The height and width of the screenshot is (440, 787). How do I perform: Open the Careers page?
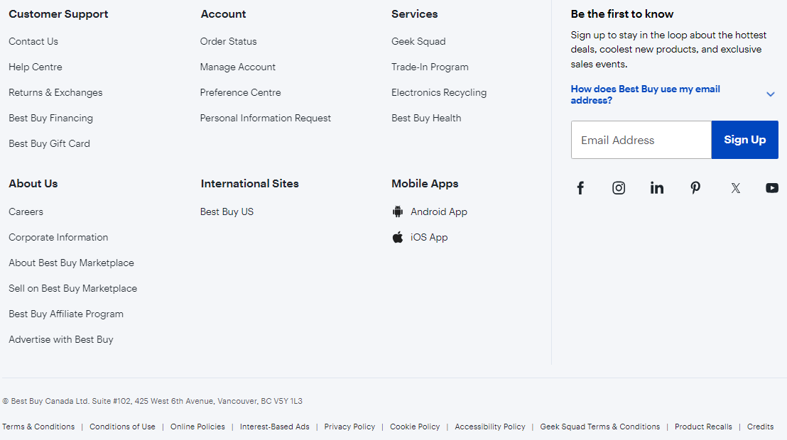click(x=26, y=211)
